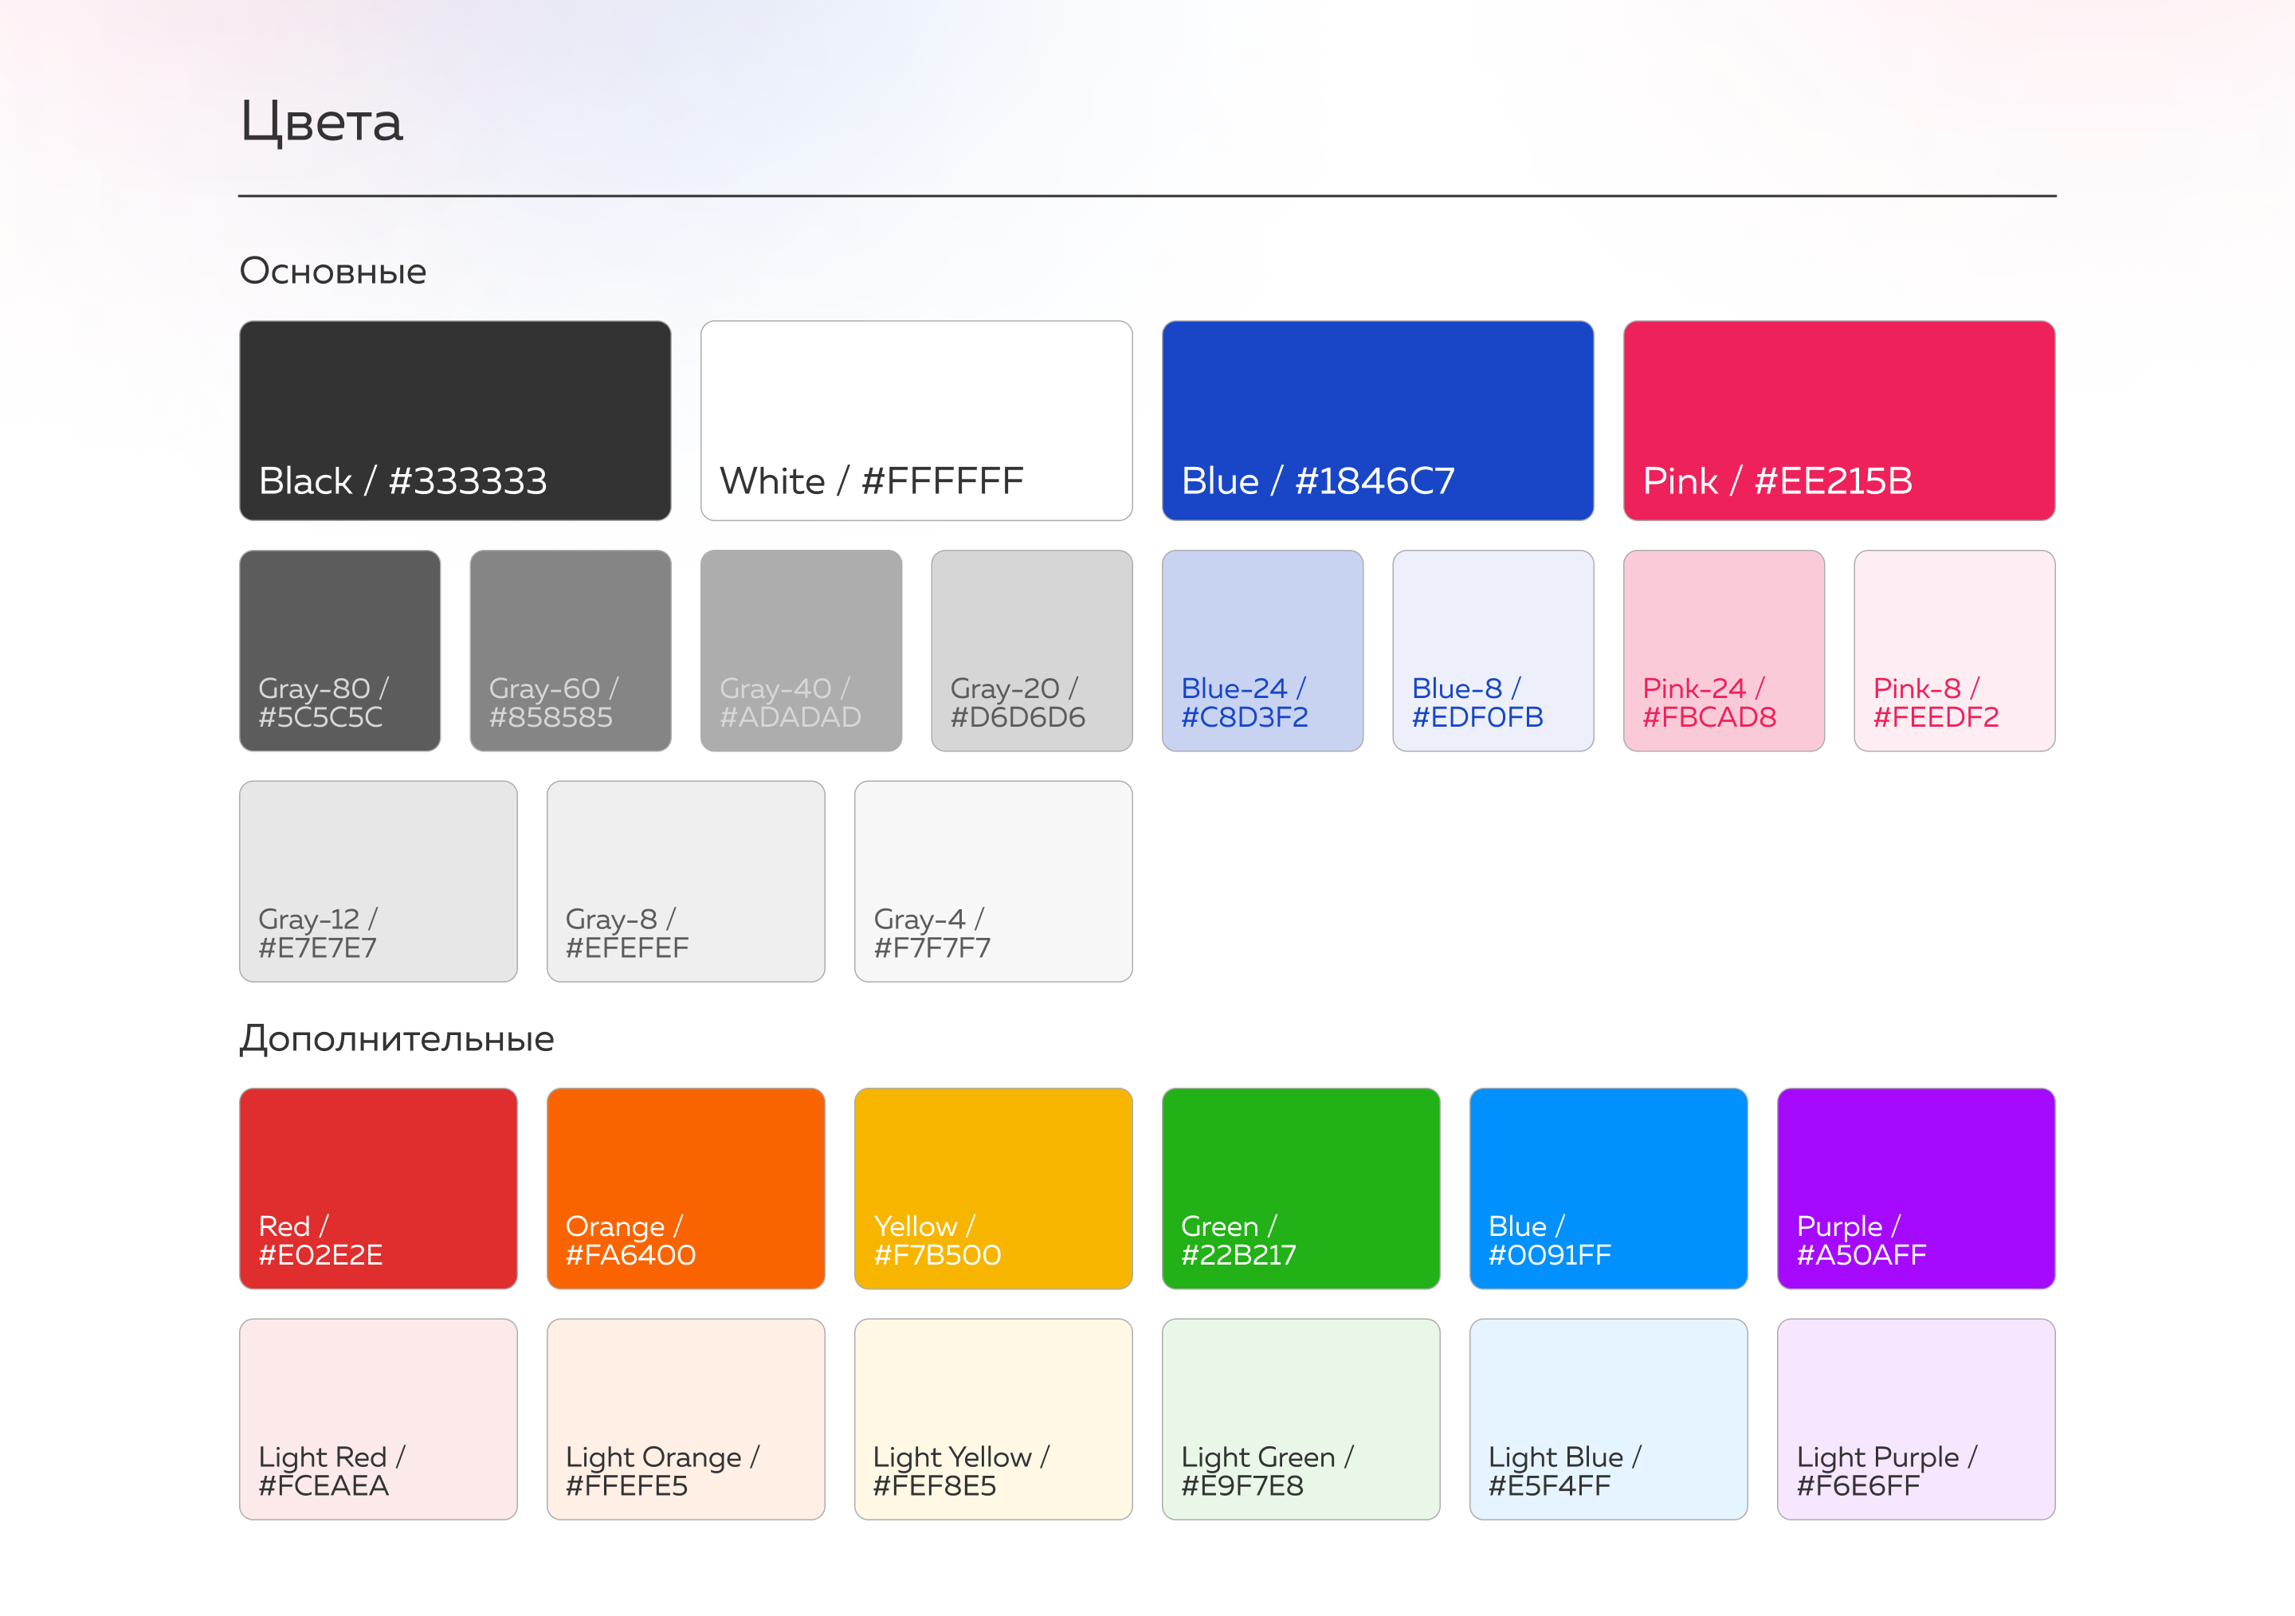The height and width of the screenshot is (1616, 2295).
Task: Pick the Red #E02E2E swatch
Action: (378, 1187)
